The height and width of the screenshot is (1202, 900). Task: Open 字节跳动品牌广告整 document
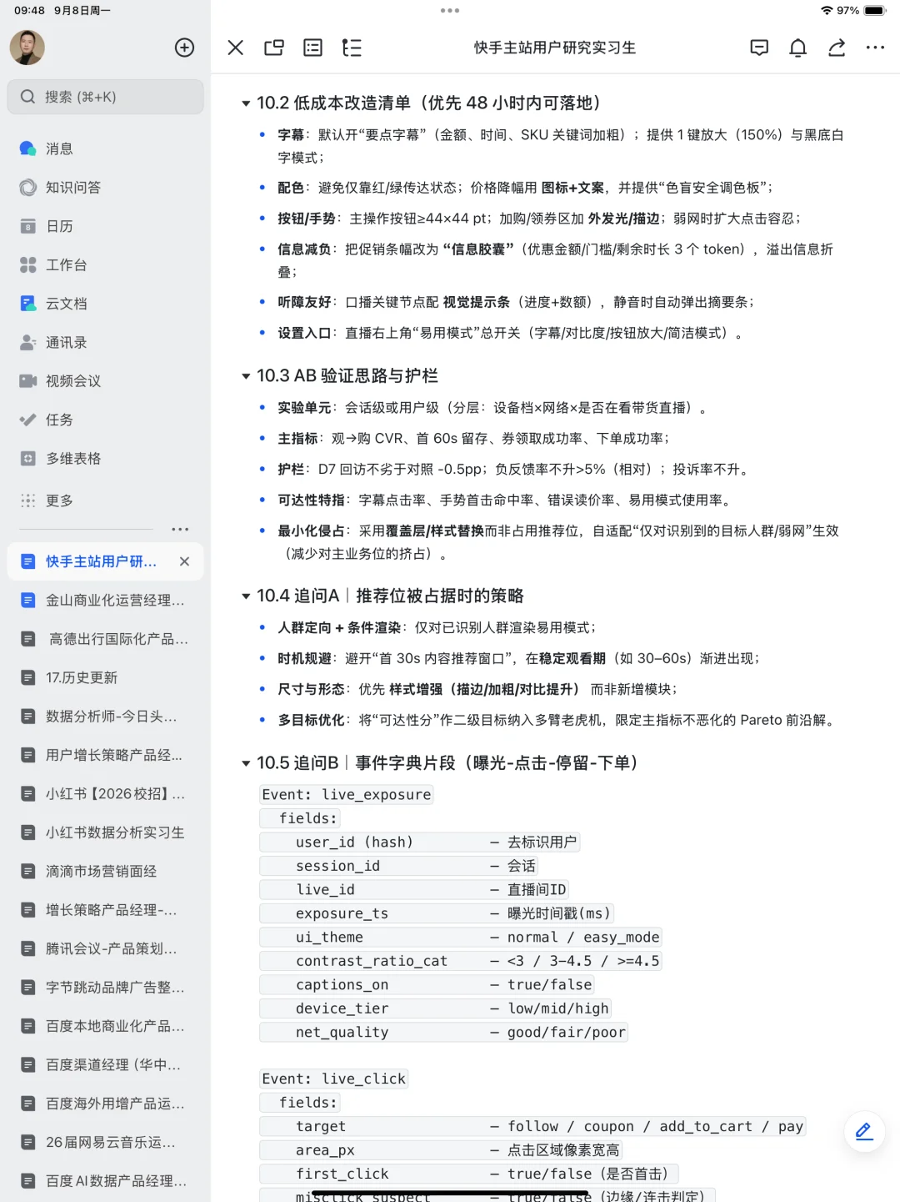coord(105,988)
